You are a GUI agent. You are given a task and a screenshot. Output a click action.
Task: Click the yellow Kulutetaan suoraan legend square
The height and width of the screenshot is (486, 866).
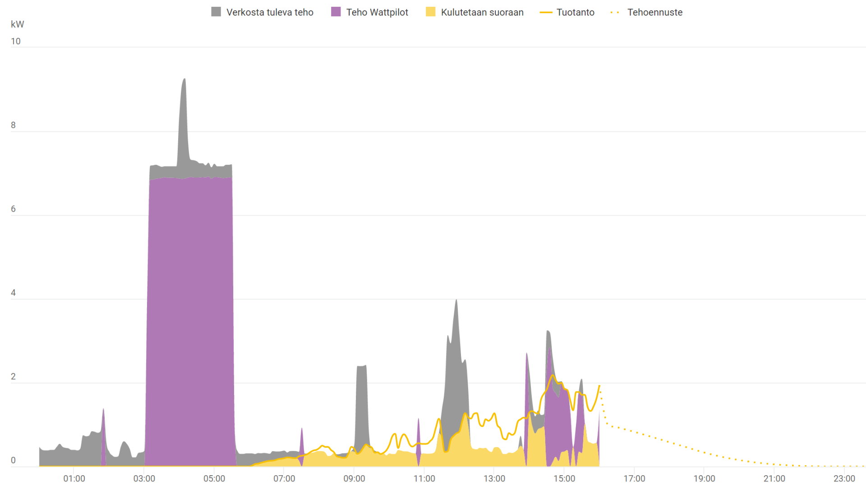[431, 12]
